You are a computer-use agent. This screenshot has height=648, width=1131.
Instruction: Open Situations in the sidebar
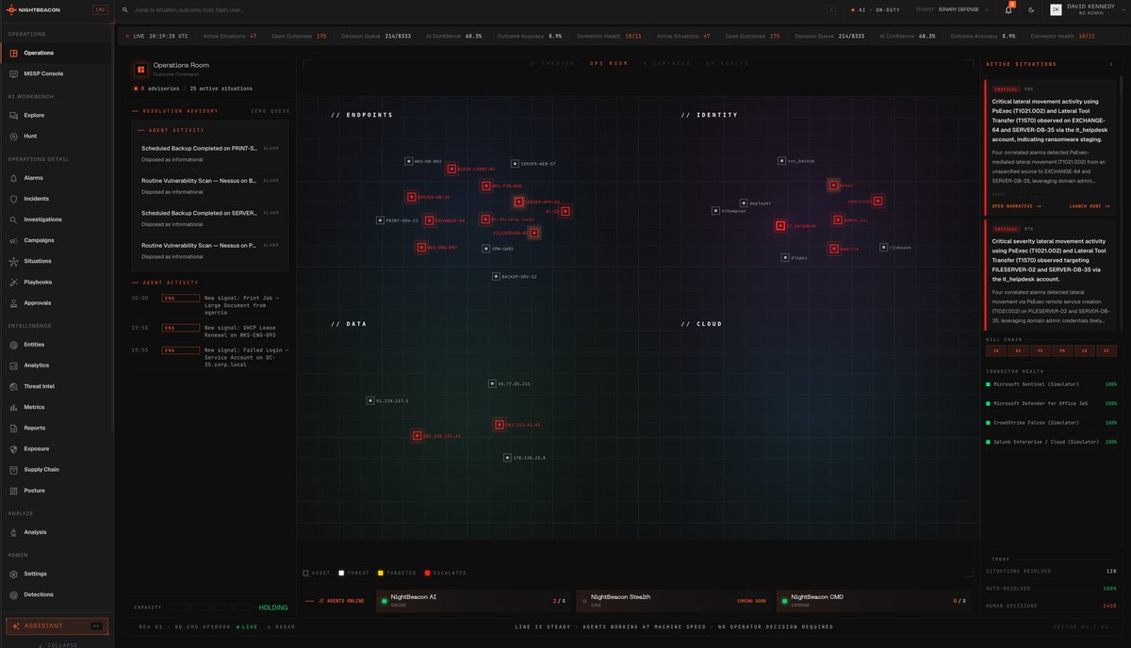(x=57, y=261)
